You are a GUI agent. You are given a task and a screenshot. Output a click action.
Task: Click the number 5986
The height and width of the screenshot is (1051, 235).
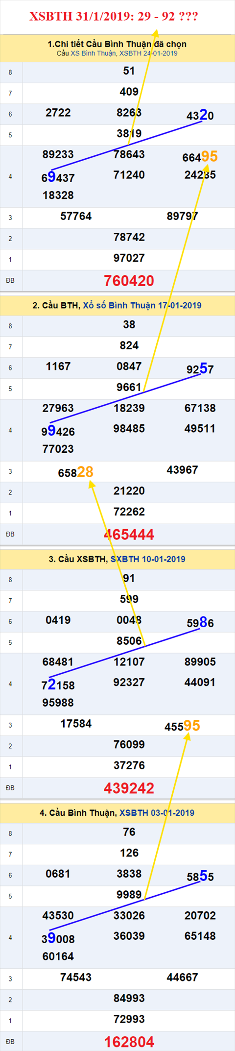(200, 623)
